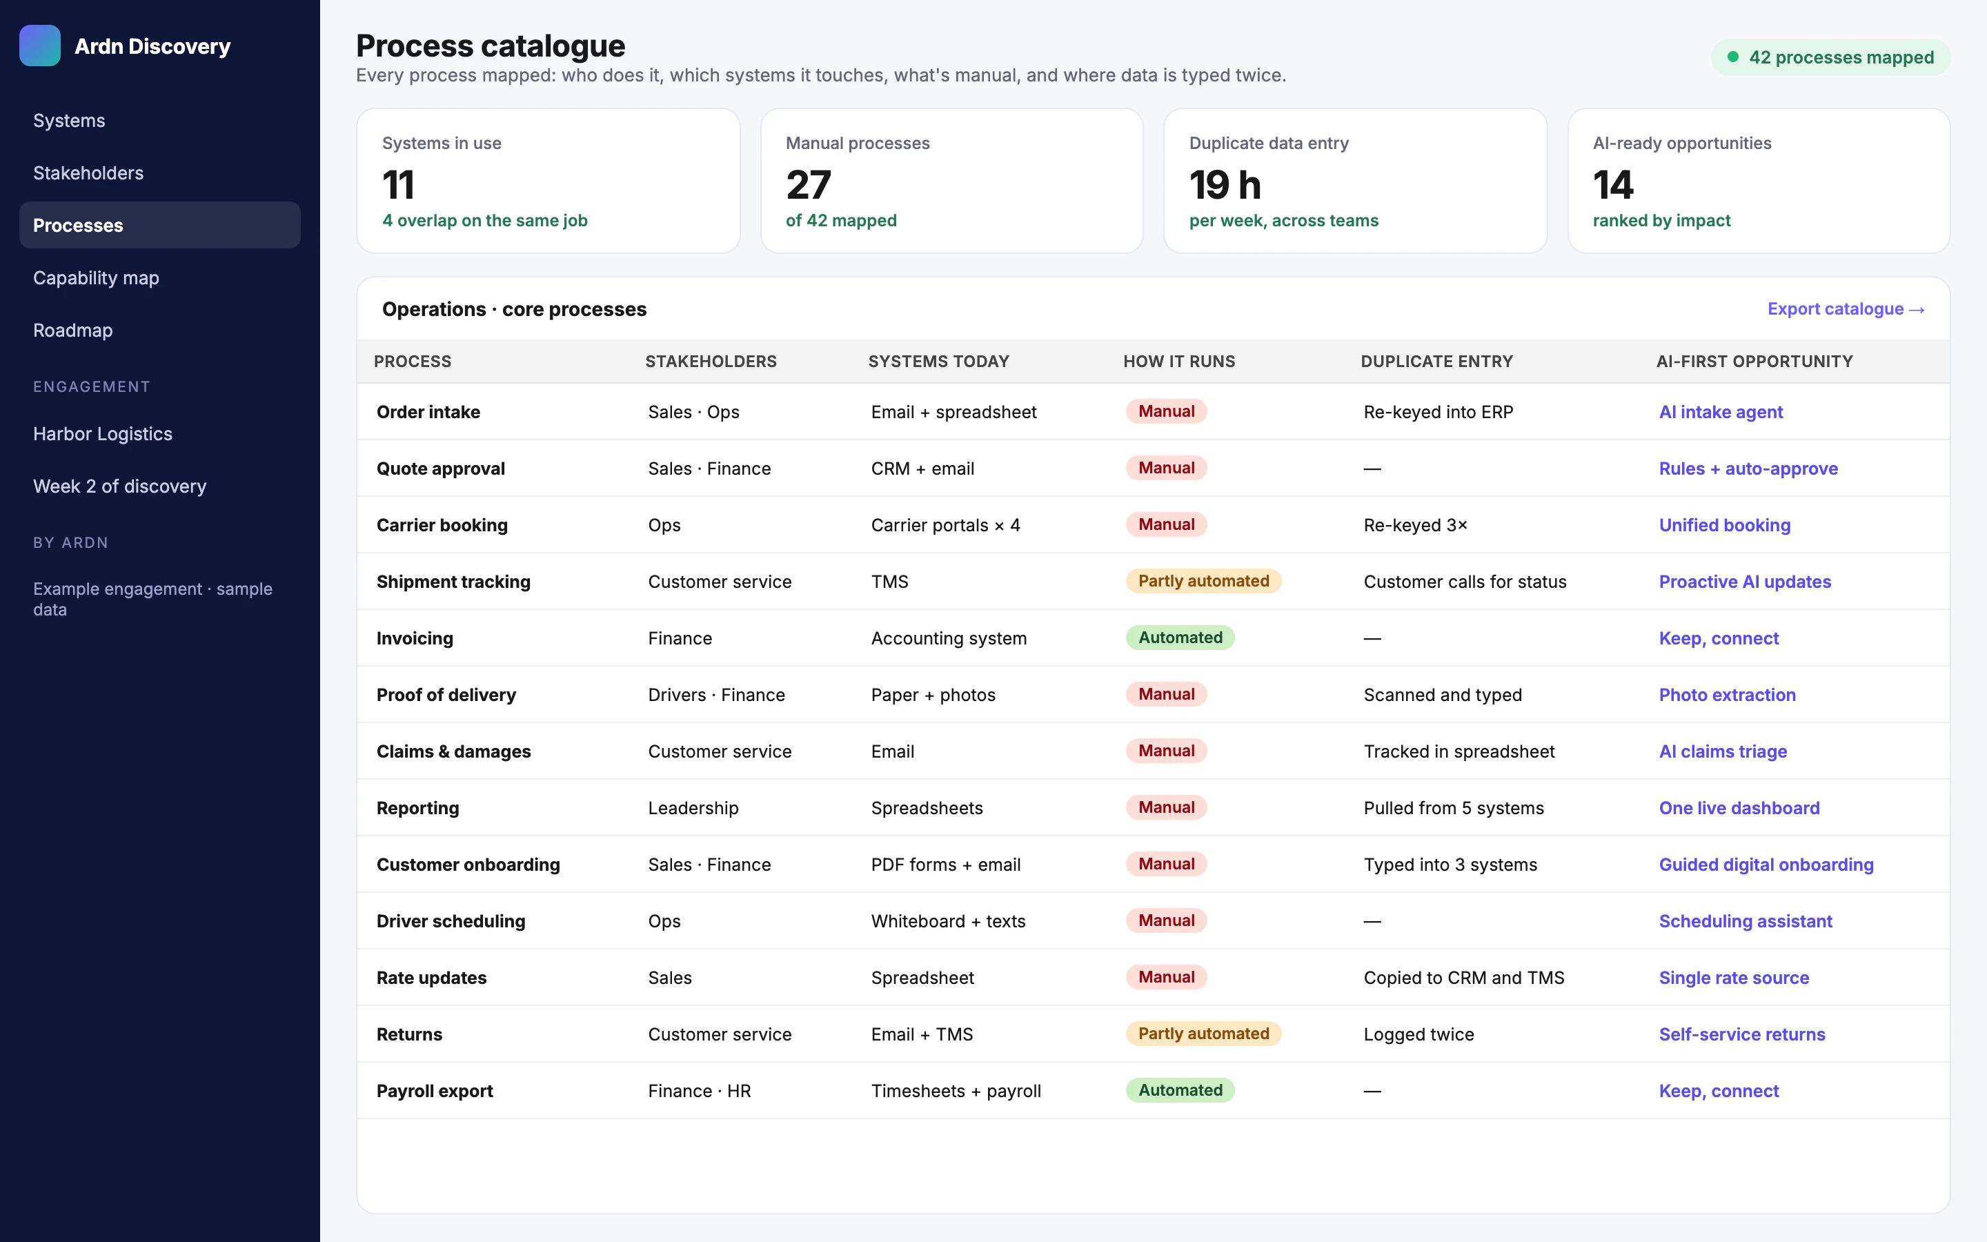Click One live dashboard link
The image size is (1987, 1242).
point(1739,808)
